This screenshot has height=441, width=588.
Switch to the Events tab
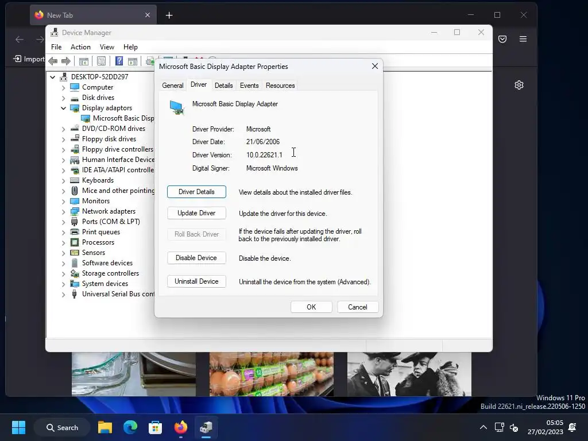click(249, 86)
